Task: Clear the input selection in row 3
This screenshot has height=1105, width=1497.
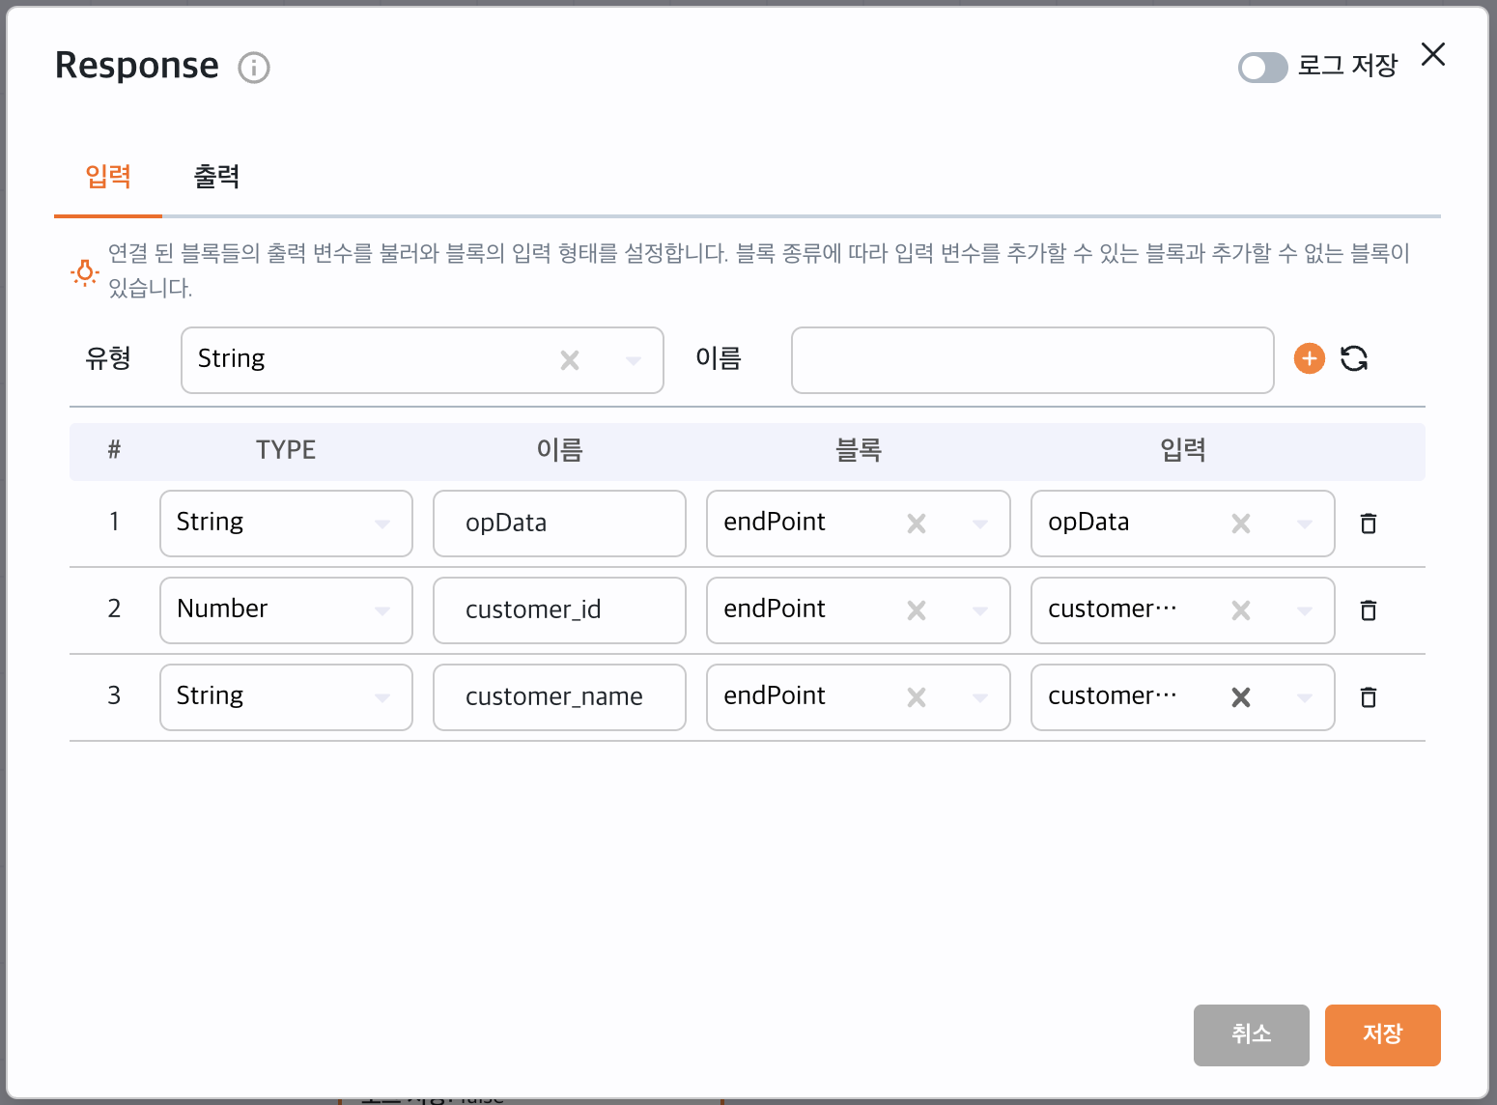Action: [1241, 697]
